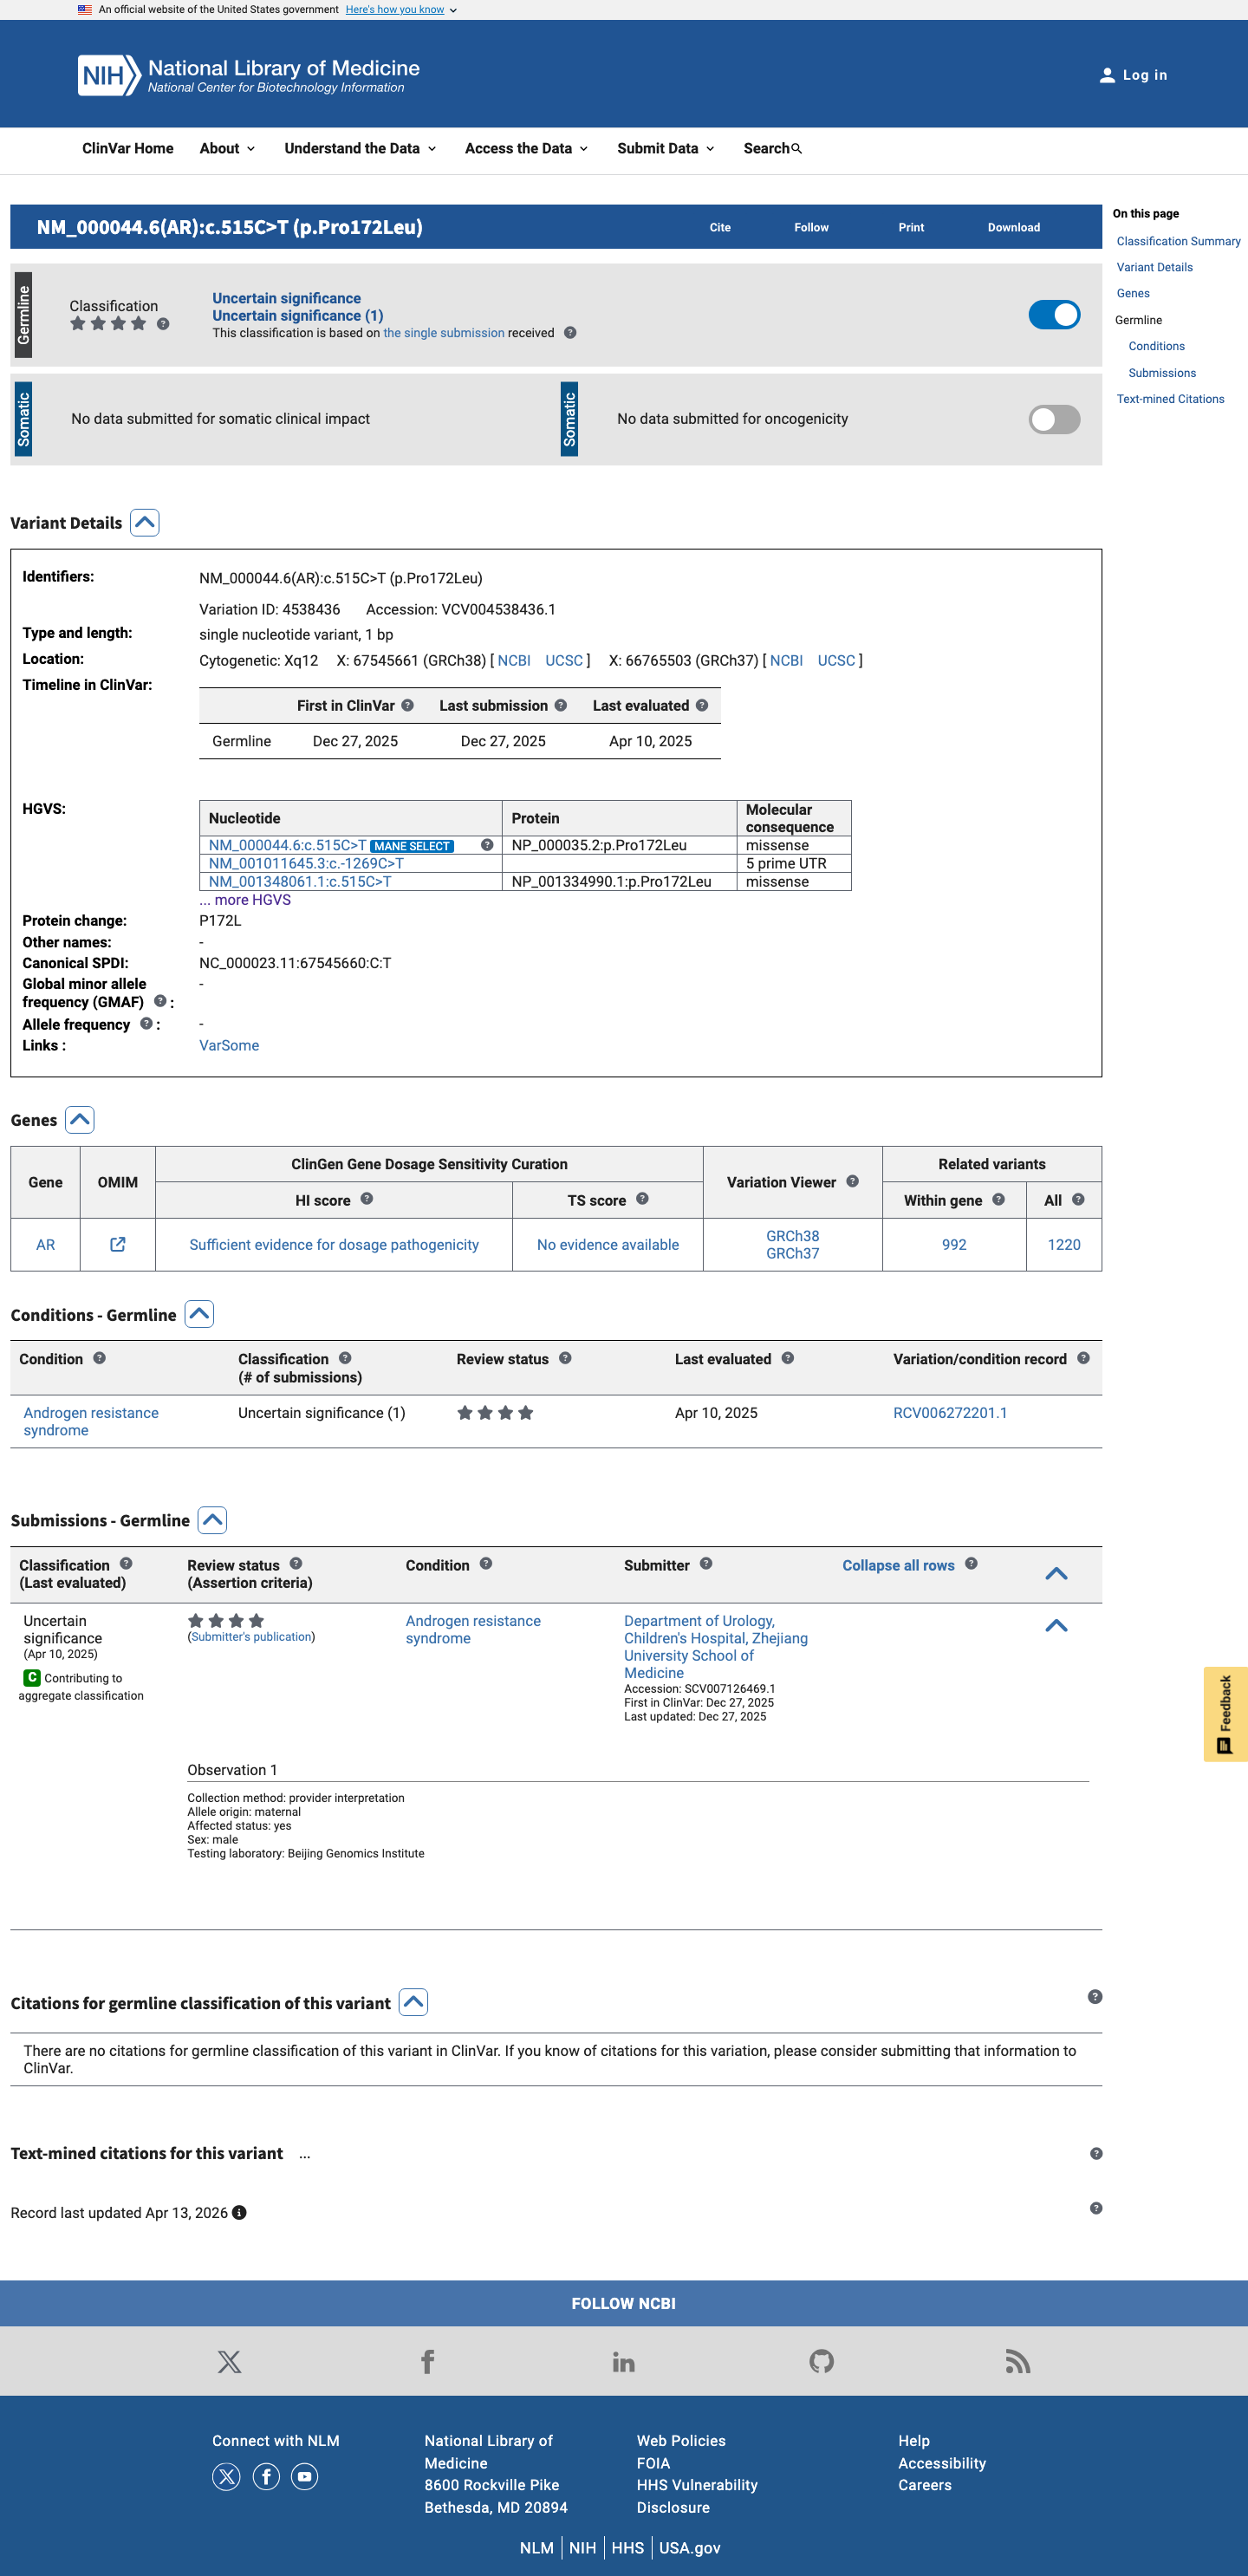Open NCBI RSS feed icon

(1018, 2361)
